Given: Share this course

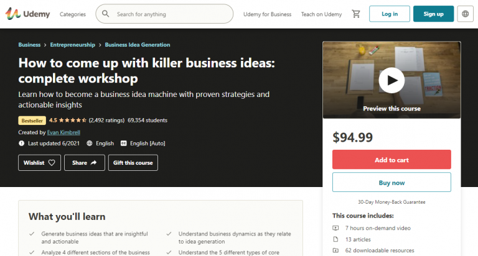Looking at the screenshot, I should click(84, 162).
